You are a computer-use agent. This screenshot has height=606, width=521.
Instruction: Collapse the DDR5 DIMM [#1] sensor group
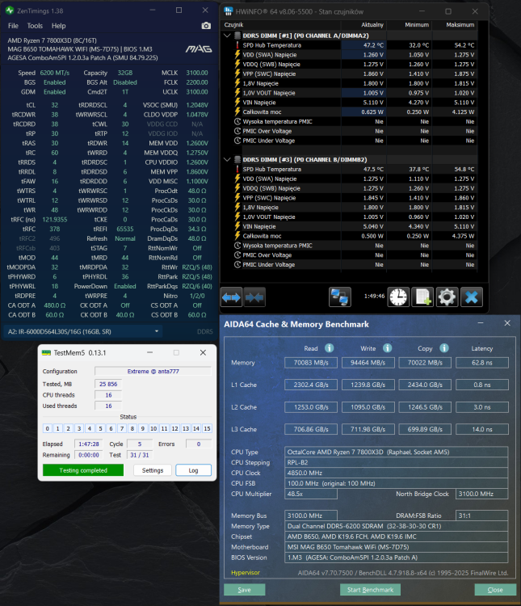(x=227, y=36)
